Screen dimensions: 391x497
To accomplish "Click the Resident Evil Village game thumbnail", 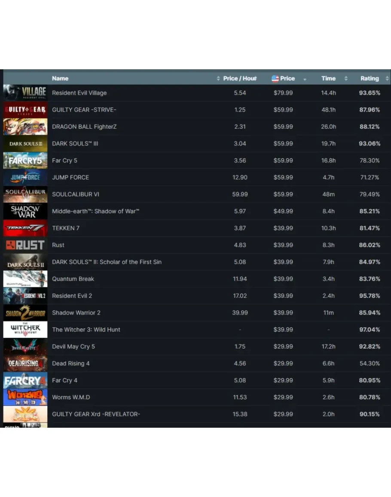I will click(x=25, y=93).
